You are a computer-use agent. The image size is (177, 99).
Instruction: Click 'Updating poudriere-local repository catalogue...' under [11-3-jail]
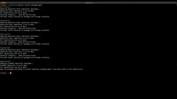(x=20, y=9)
